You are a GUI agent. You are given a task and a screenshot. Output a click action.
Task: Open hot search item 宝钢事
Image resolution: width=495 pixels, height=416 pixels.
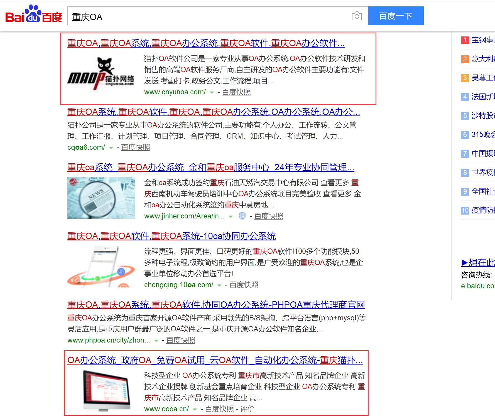tap(483, 40)
